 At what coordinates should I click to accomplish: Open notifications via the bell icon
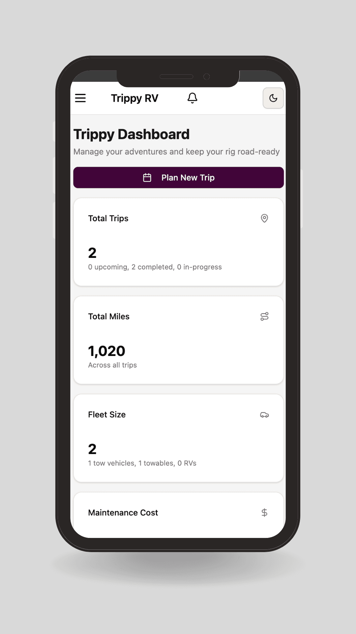point(193,98)
